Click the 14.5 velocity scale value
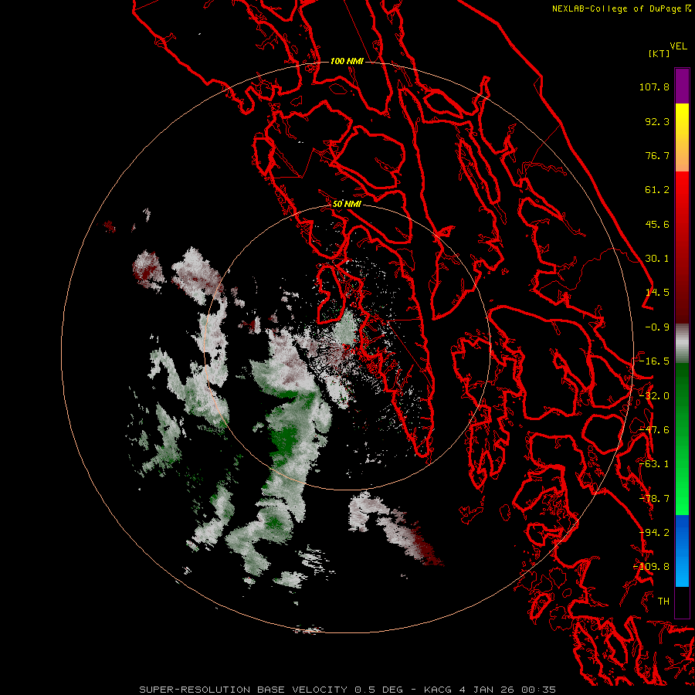The height and width of the screenshot is (695, 695). (x=657, y=293)
